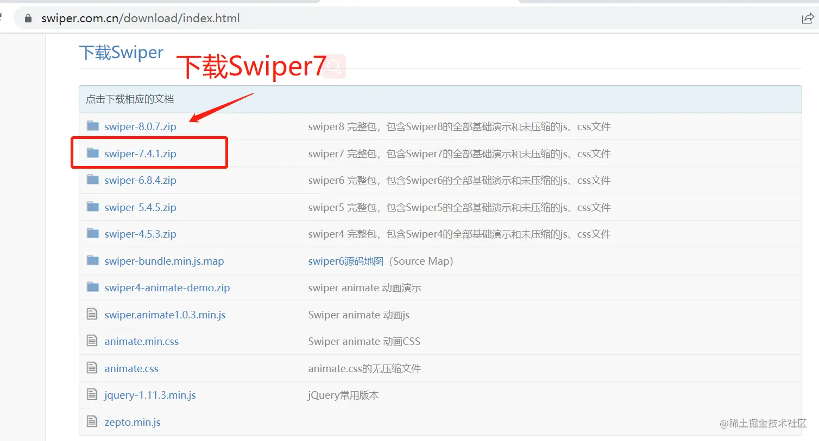Screen dimensions: 819x441
Task: Click the folder icon beside swiper-8.0.7.zip
Action: (x=93, y=126)
